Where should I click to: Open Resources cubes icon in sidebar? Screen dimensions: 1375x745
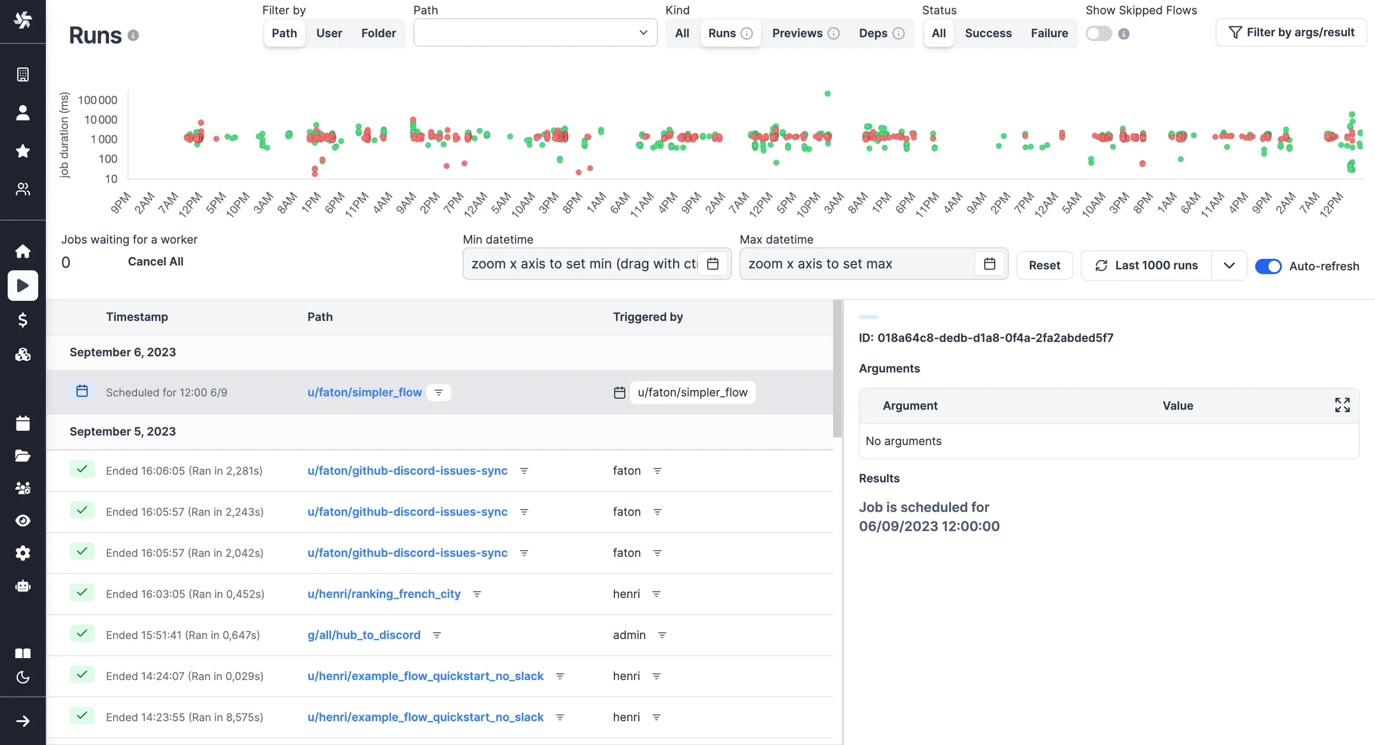click(x=23, y=355)
